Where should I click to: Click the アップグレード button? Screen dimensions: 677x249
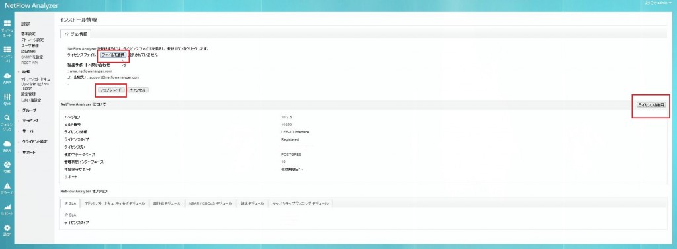coord(112,90)
